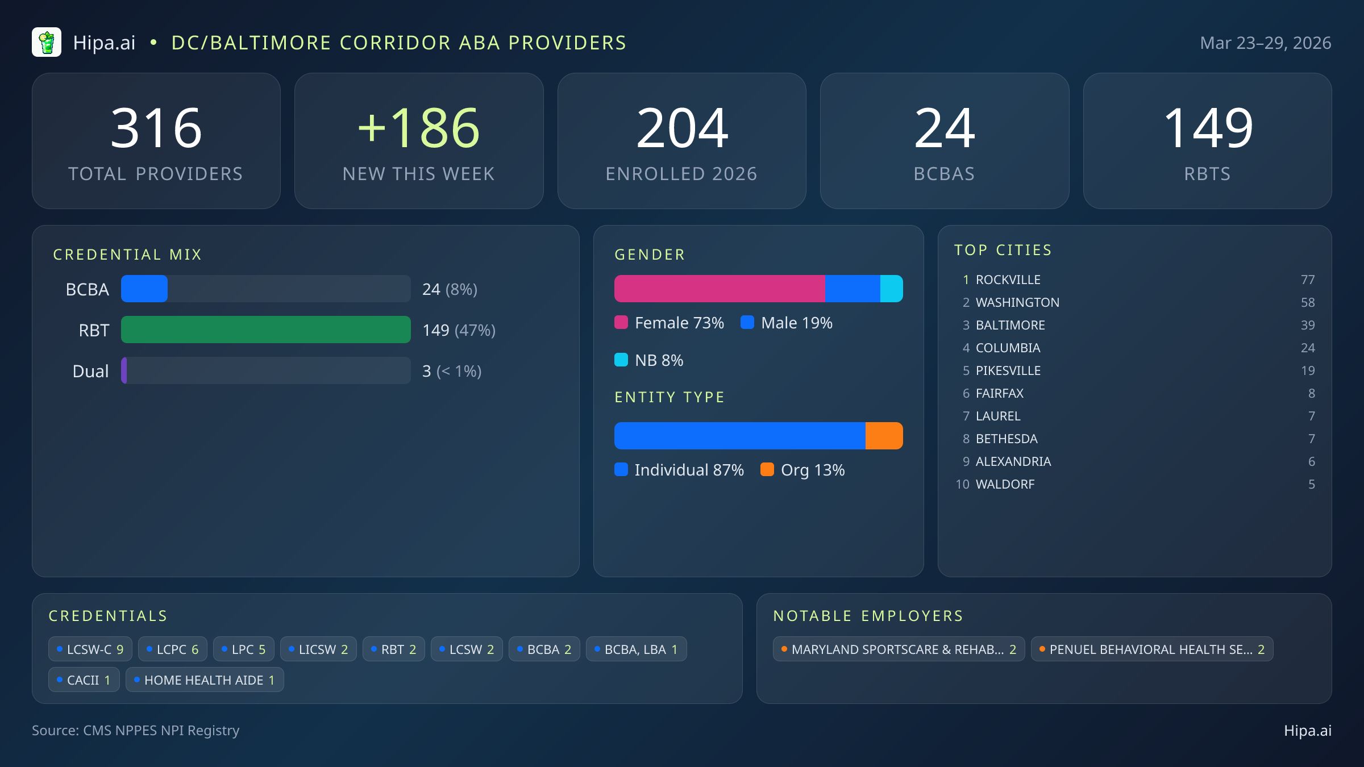The height and width of the screenshot is (767, 1364).
Task: Click the Hipa.ai logo icon
Action: coord(47,41)
